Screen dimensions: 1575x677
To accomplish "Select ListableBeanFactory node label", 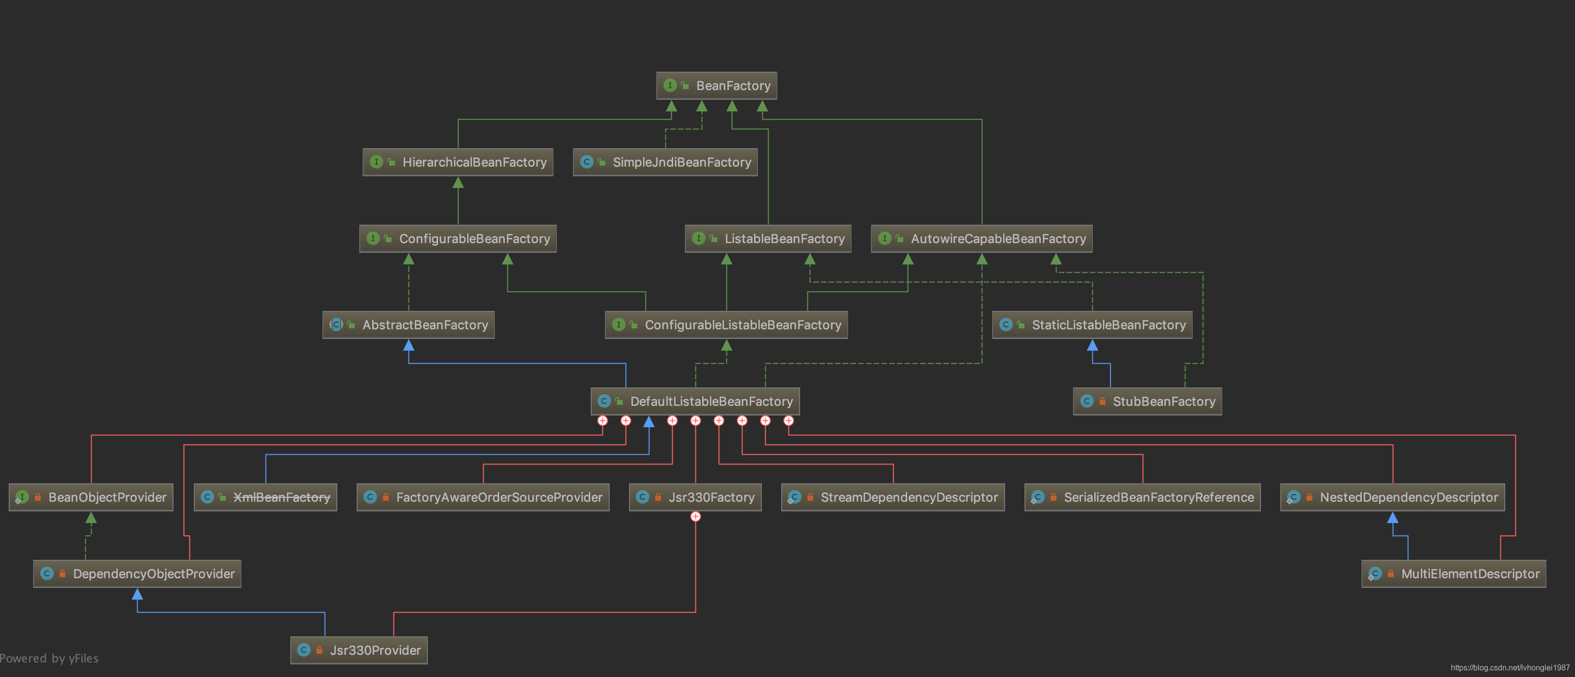I will (785, 239).
